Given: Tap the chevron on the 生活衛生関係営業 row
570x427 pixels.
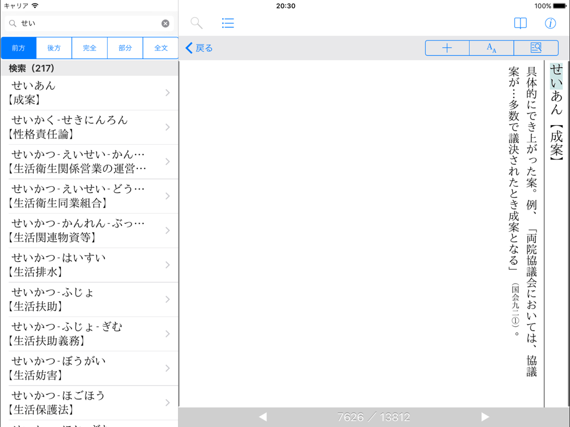Looking at the screenshot, I should coord(168,162).
